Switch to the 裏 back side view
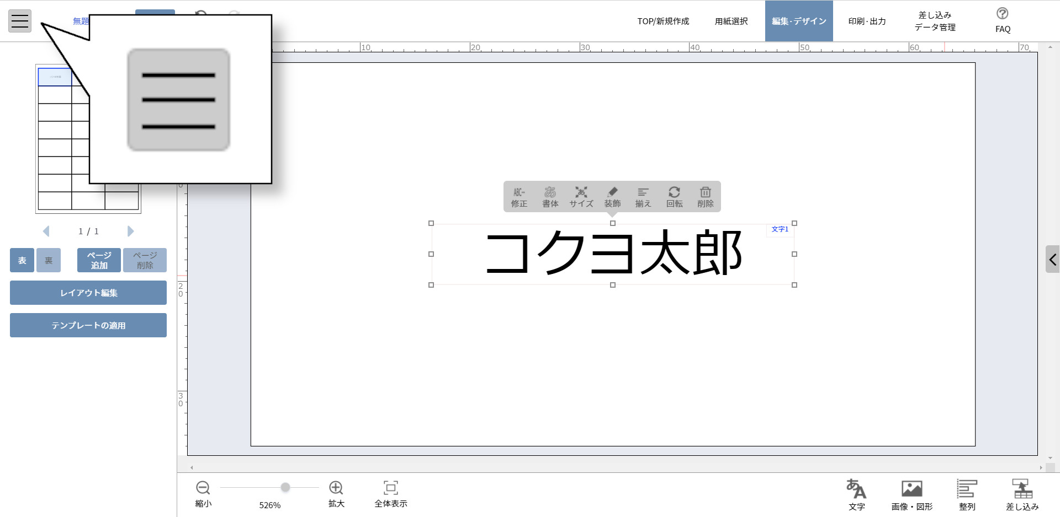1060x517 pixels. [x=48, y=260]
